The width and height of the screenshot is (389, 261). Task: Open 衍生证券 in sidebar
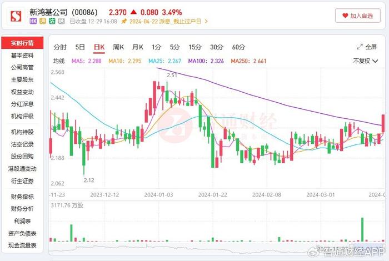(x=22, y=181)
